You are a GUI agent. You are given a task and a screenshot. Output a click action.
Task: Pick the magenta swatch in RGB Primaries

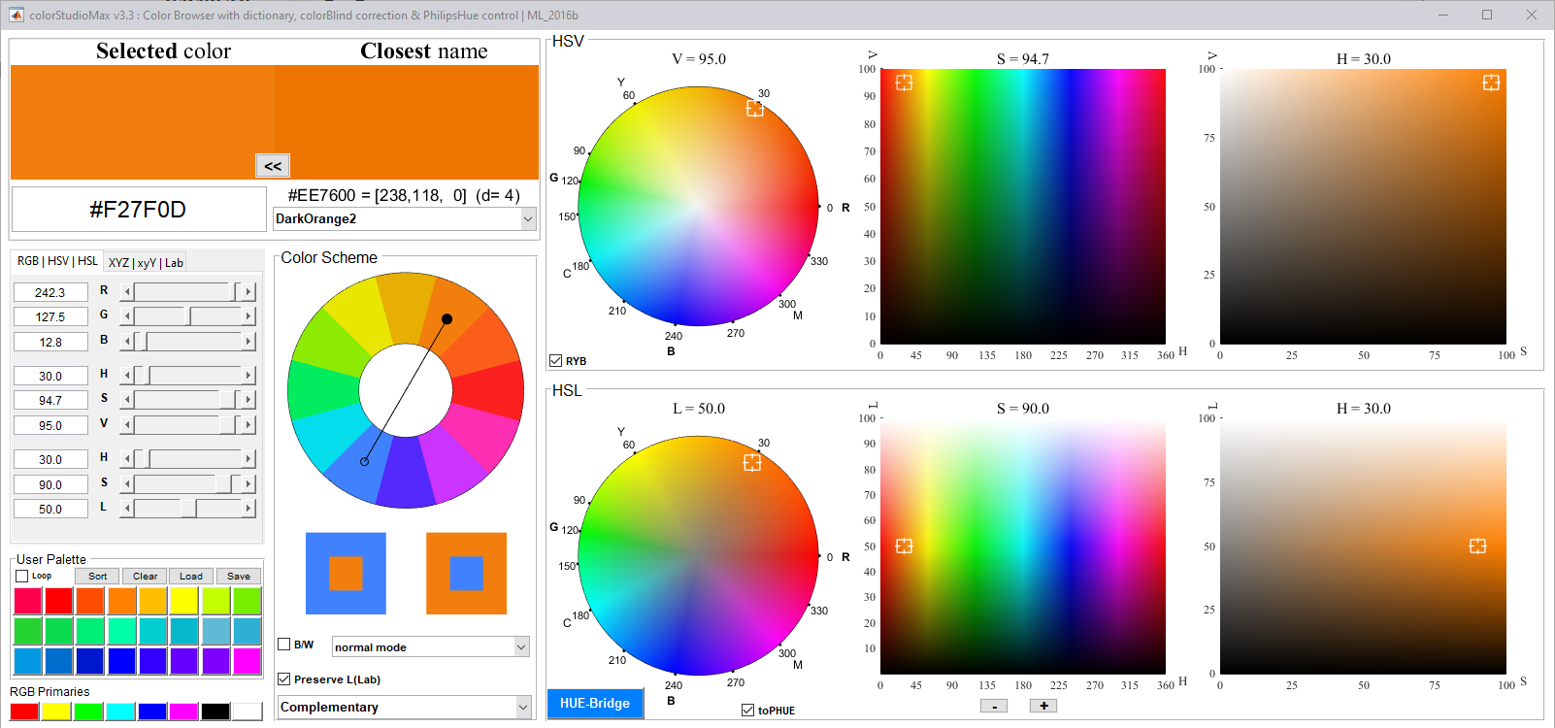tap(183, 711)
